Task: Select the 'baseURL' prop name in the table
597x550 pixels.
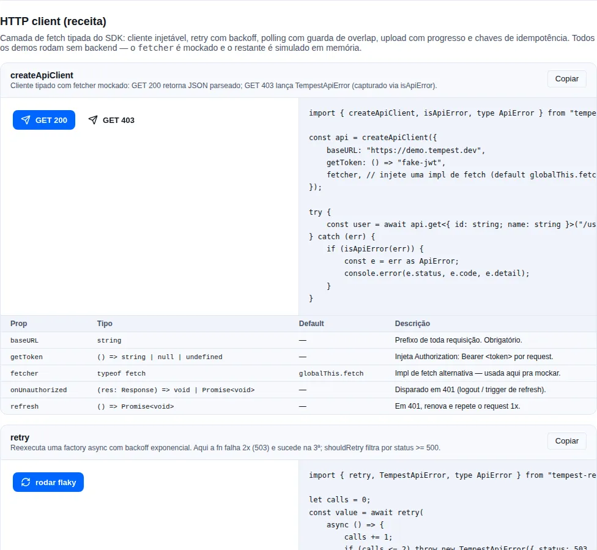Action: (24, 341)
